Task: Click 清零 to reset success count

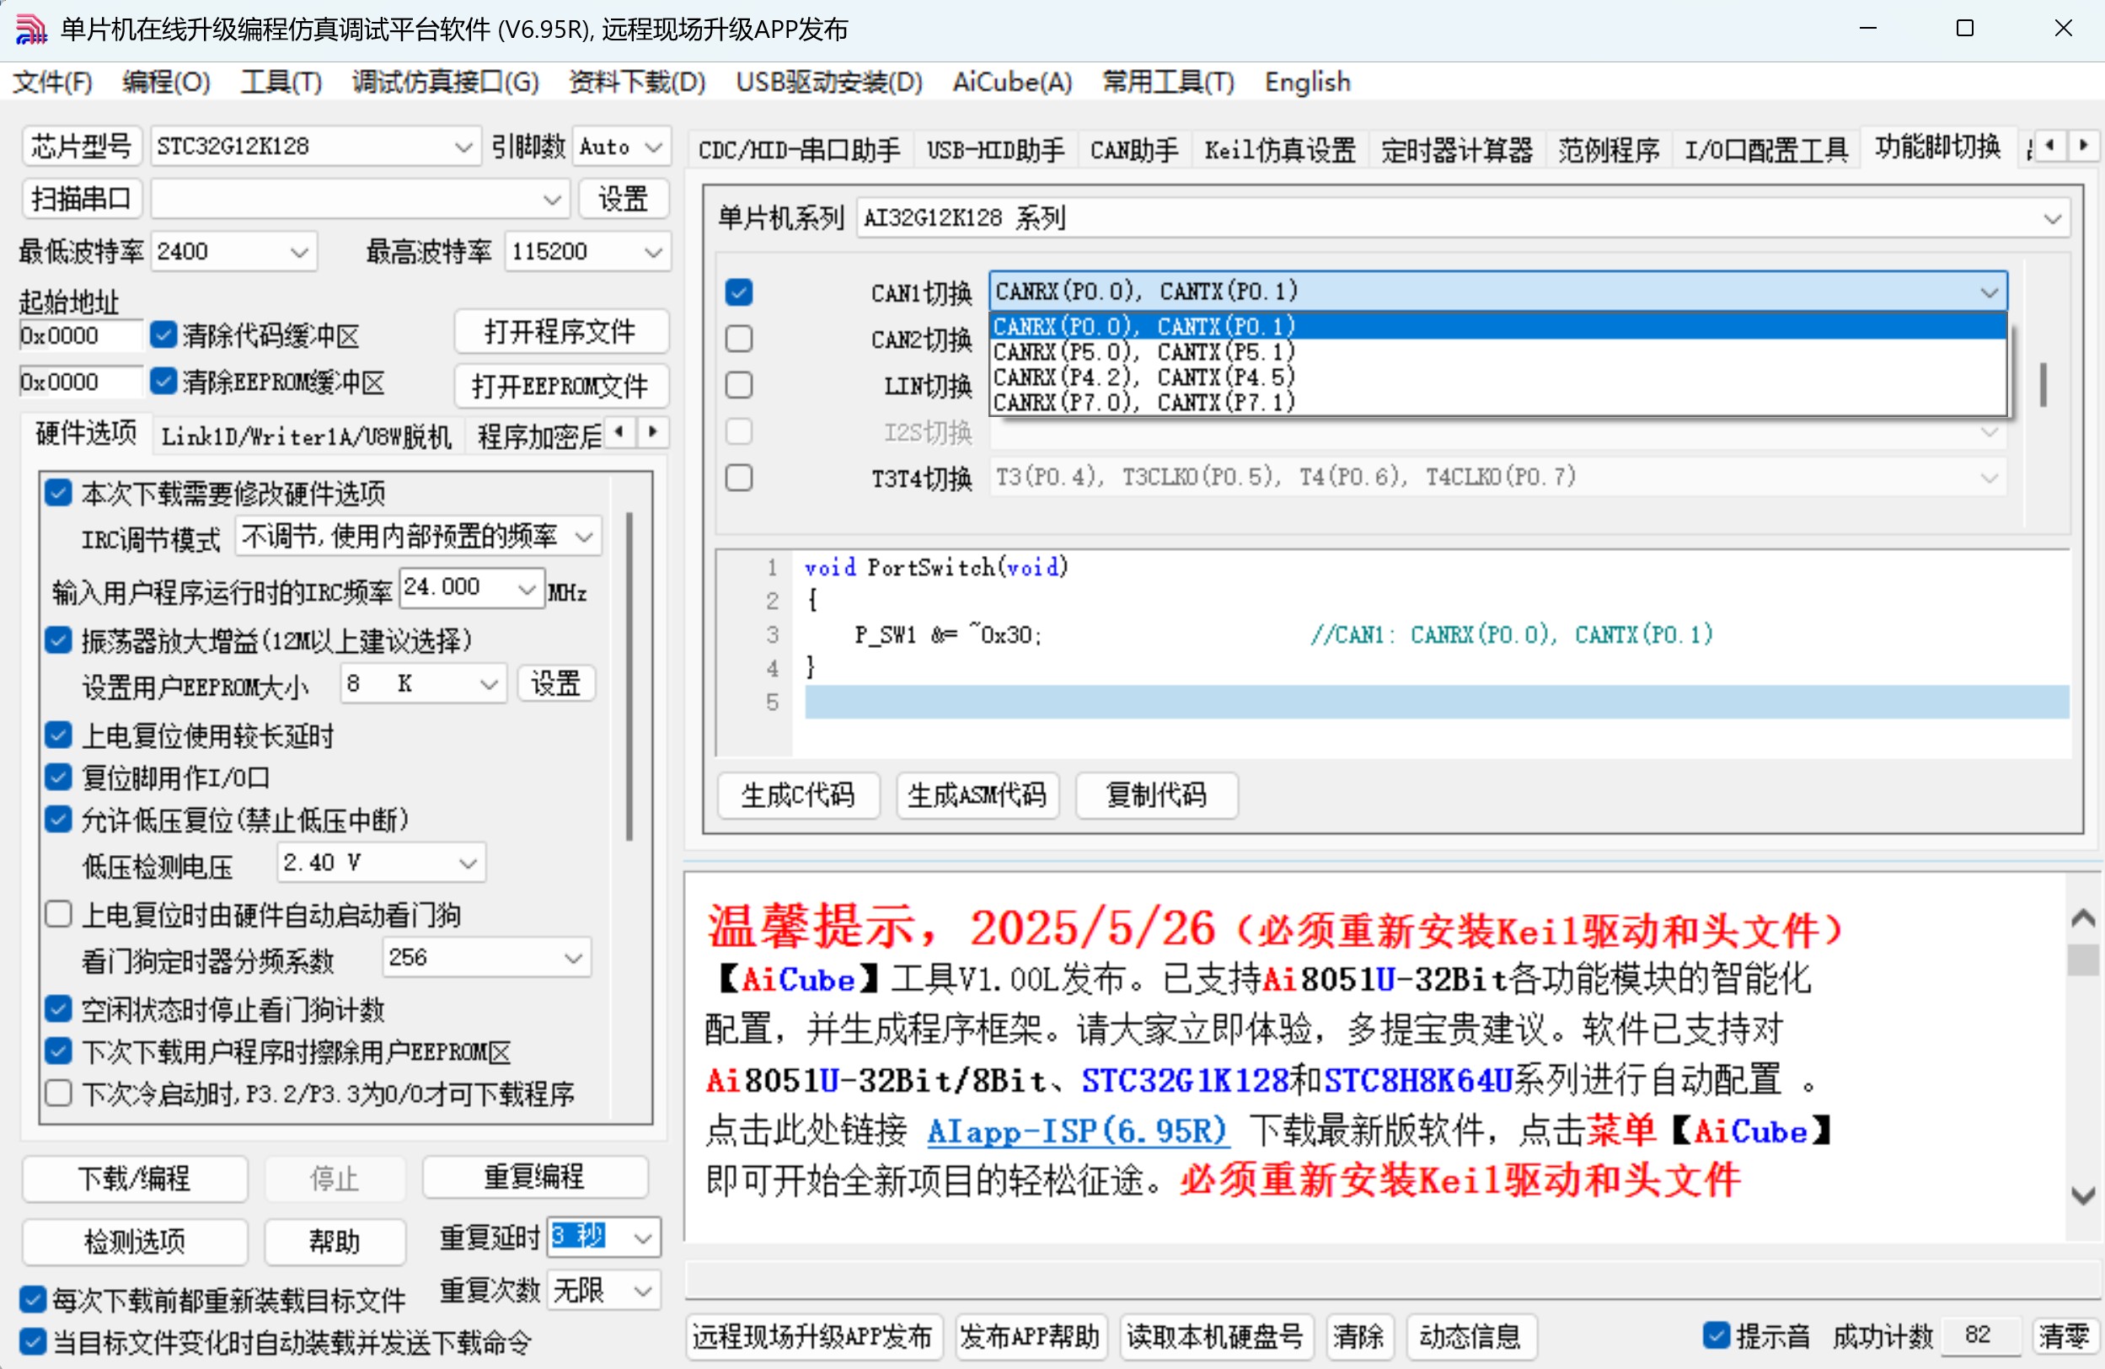Action: tap(2064, 1335)
